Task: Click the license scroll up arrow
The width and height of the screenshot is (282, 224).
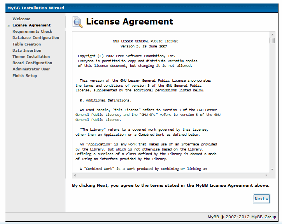Action: 272,35
